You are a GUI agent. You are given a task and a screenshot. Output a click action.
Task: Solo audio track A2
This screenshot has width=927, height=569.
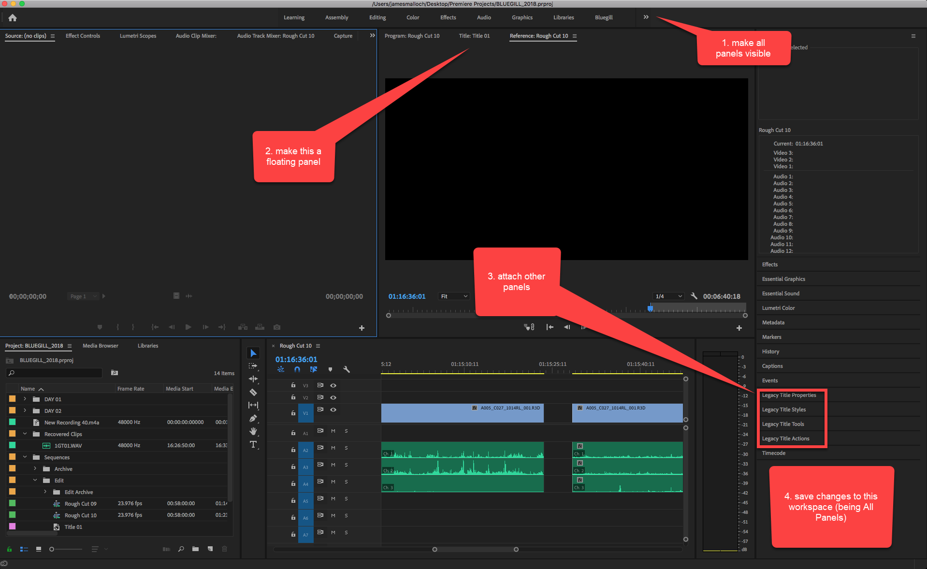coord(346,448)
